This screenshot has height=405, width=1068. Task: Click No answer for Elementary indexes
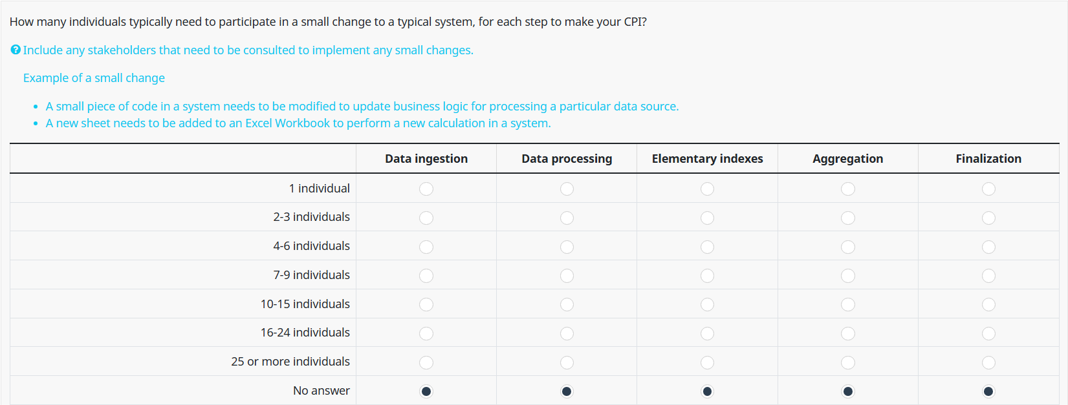(708, 391)
